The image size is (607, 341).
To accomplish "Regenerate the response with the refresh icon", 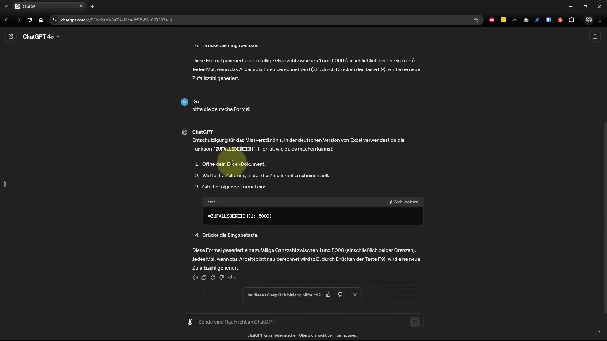I will 213,278.
